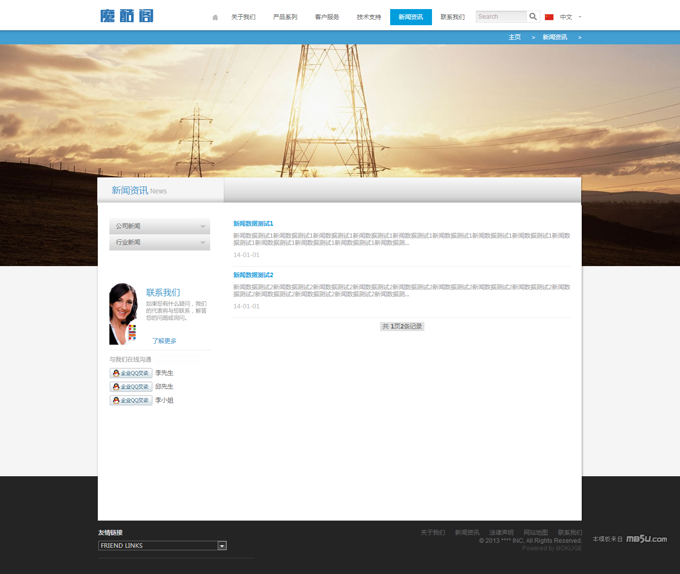Image resolution: width=680 pixels, height=574 pixels.
Task: Open the FRIEND LINKS dropdown
Action: point(222,546)
